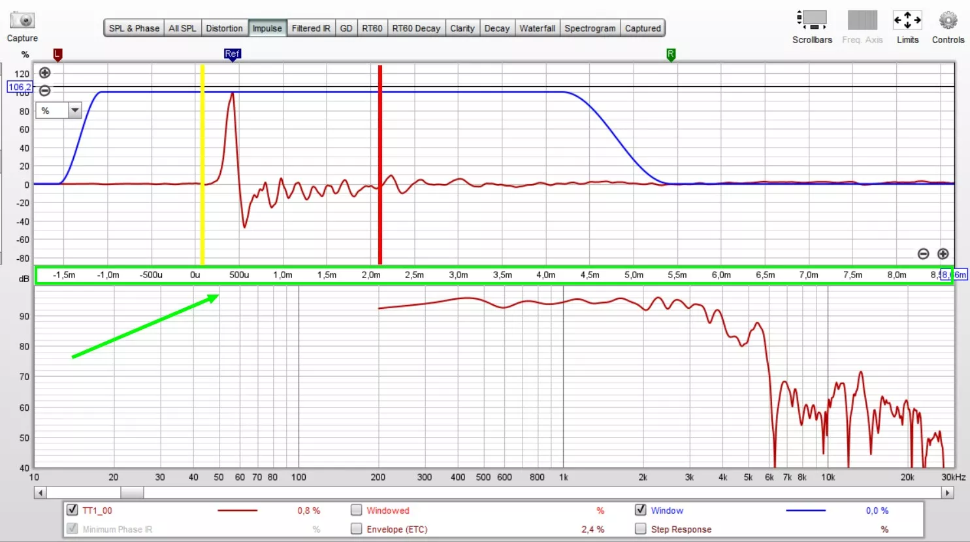
Task: Open the Controls gear panel
Action: (948, 20)
